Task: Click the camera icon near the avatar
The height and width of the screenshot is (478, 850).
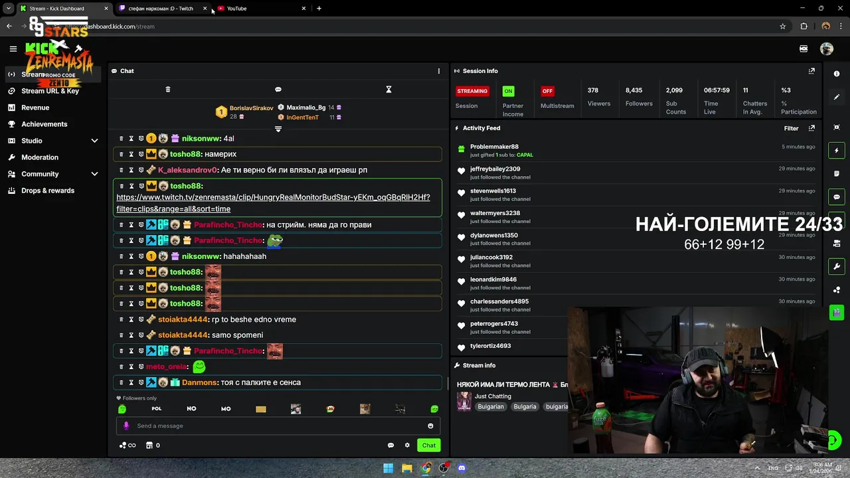Action: pyautogui.click(x=804, y=48)
